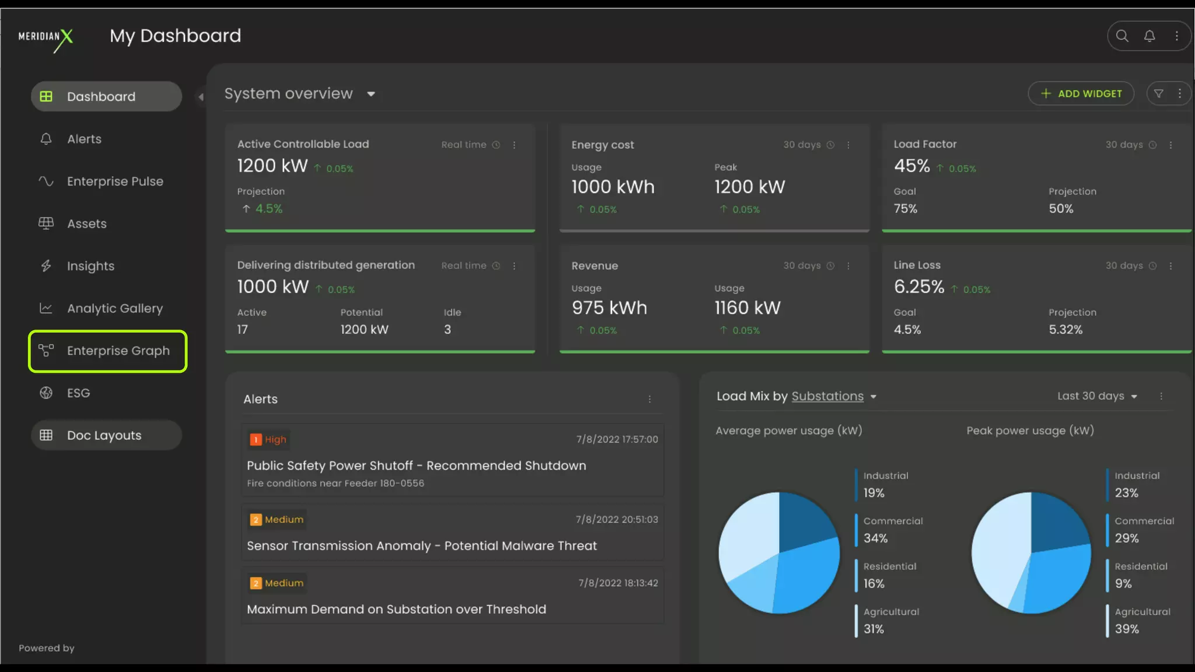Go to Enterprise Pulse in sidebar
Screen dimensions: 1195x672
(x=114, y=181)
